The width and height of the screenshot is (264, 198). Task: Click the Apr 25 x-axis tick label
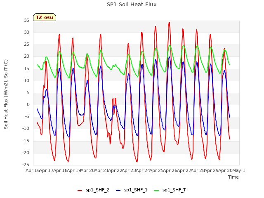157,170
